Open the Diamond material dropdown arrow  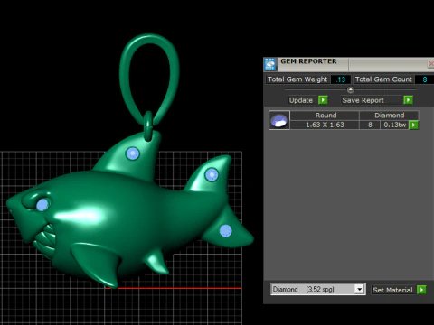click(x=359, y=290)
